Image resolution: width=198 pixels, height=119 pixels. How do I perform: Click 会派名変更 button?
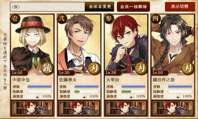[x=99, y=7]
